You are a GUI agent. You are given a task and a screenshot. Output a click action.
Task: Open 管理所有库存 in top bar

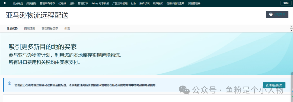47,4
